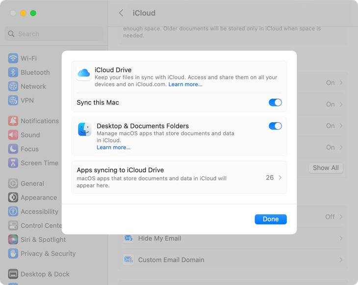Click the Siri & Spotlight icon
This screenshot has width=358, height=285.
[x=13, y=240]
